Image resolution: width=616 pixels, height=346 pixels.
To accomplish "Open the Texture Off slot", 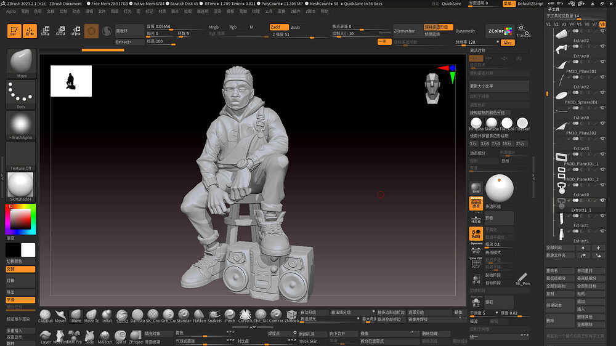I will click(x=21, y=156).
